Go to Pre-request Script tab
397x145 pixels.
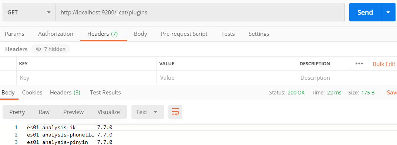point(184,34)
